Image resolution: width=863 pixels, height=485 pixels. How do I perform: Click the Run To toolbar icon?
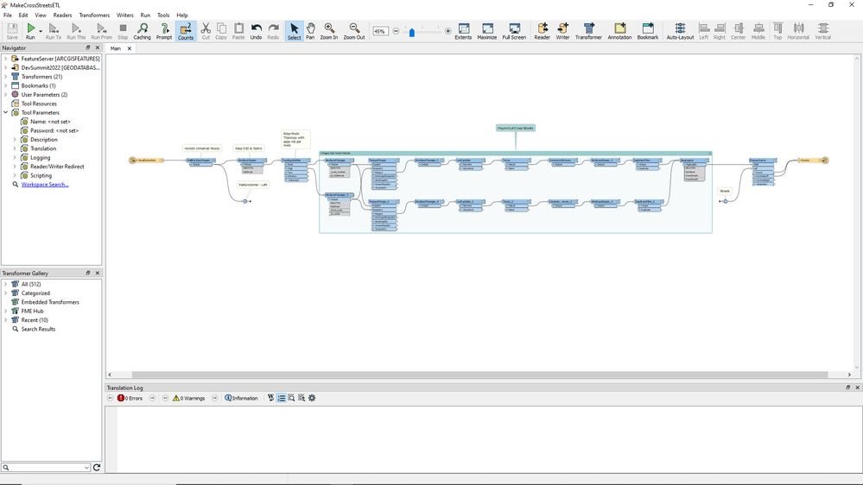click(x=54, y=31)
